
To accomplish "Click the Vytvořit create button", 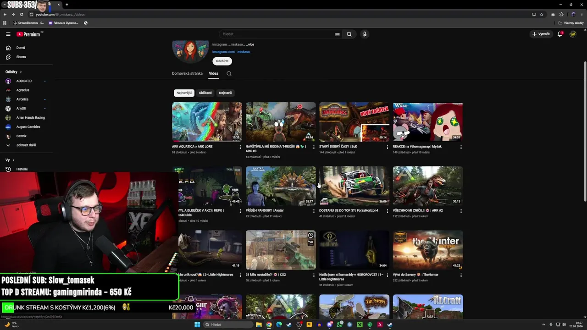I will [541, 34].
